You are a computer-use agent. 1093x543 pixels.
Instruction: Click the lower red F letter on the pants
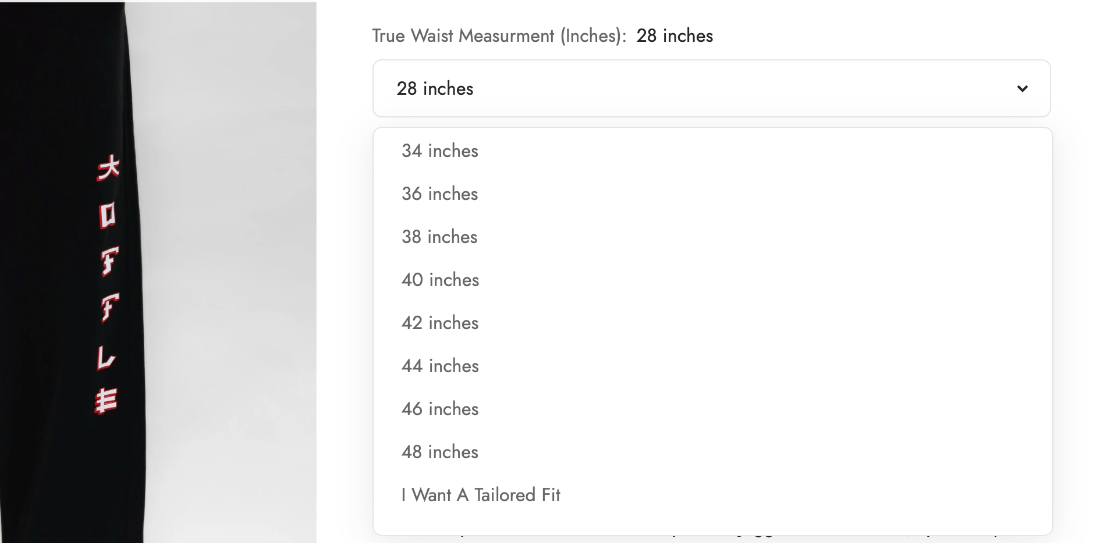pos(109,307)
